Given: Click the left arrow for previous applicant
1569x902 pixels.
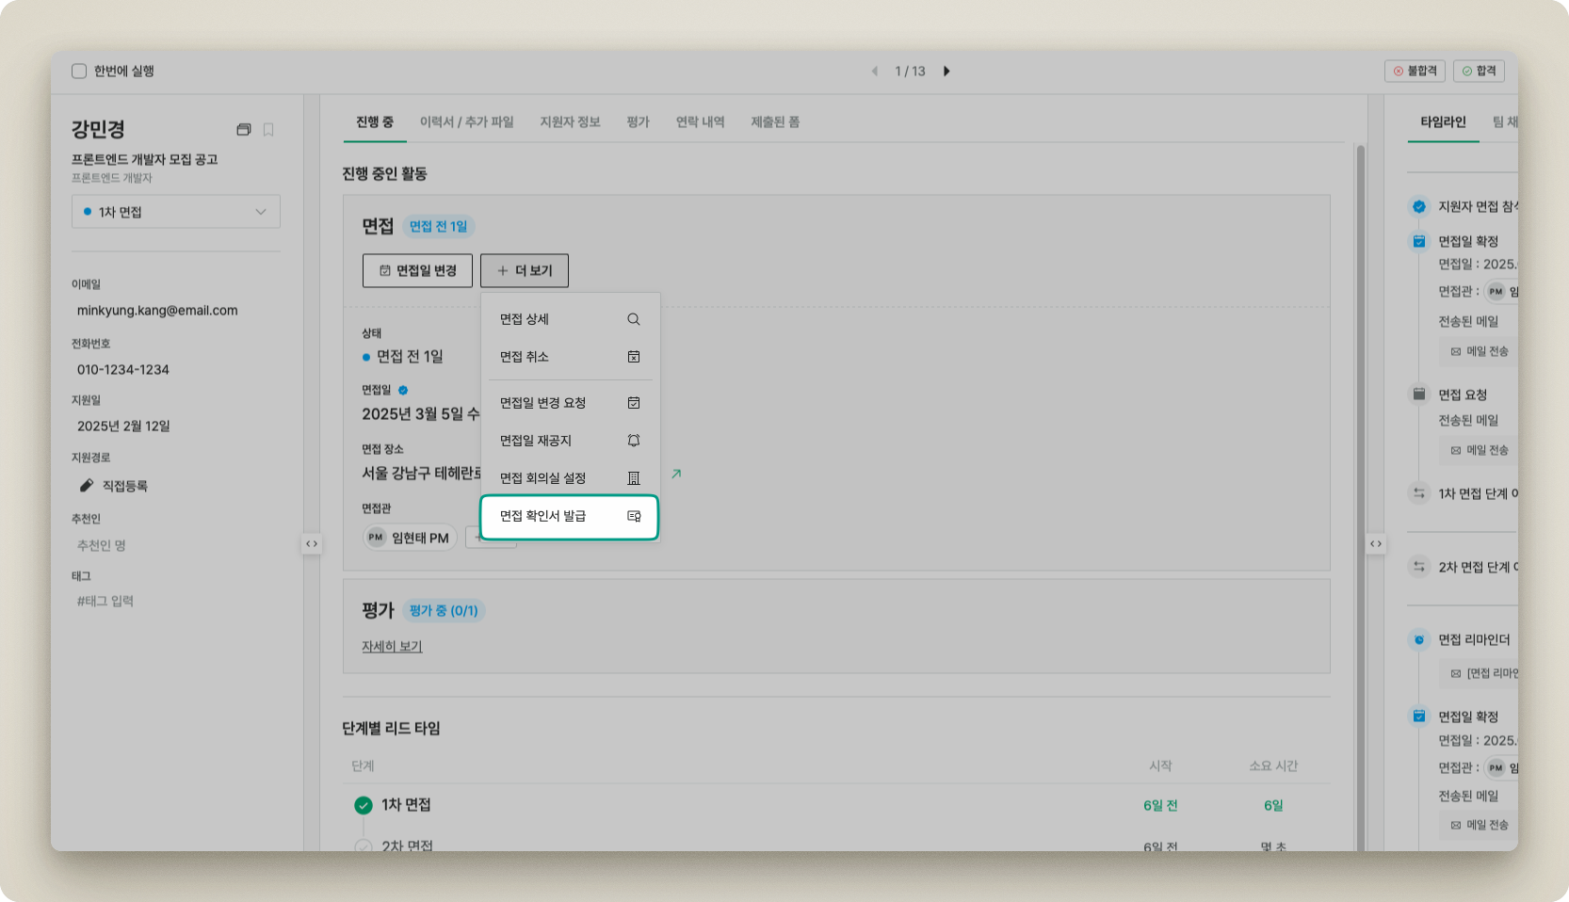Looking at the screenshot, I should pyautogui.click(x=874, y=71).
